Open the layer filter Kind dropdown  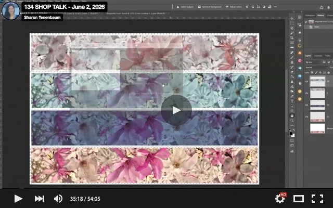[313, 62]
